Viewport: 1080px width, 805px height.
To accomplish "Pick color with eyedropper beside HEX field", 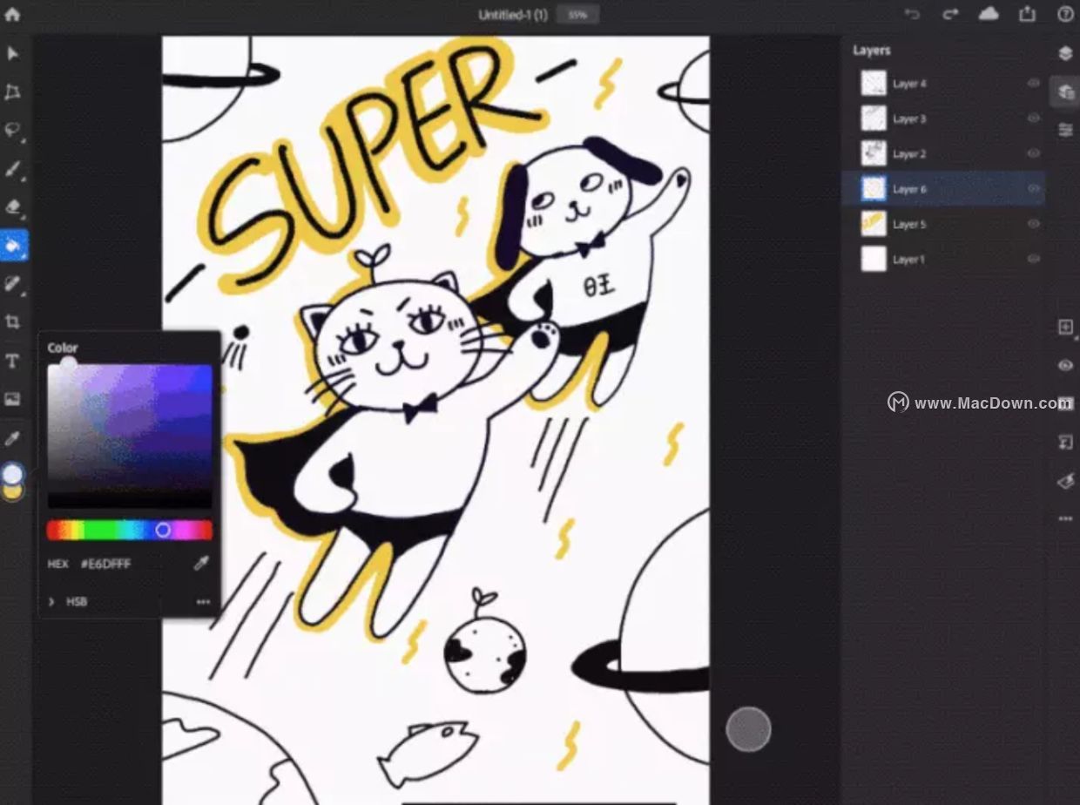I will (201, 564).
